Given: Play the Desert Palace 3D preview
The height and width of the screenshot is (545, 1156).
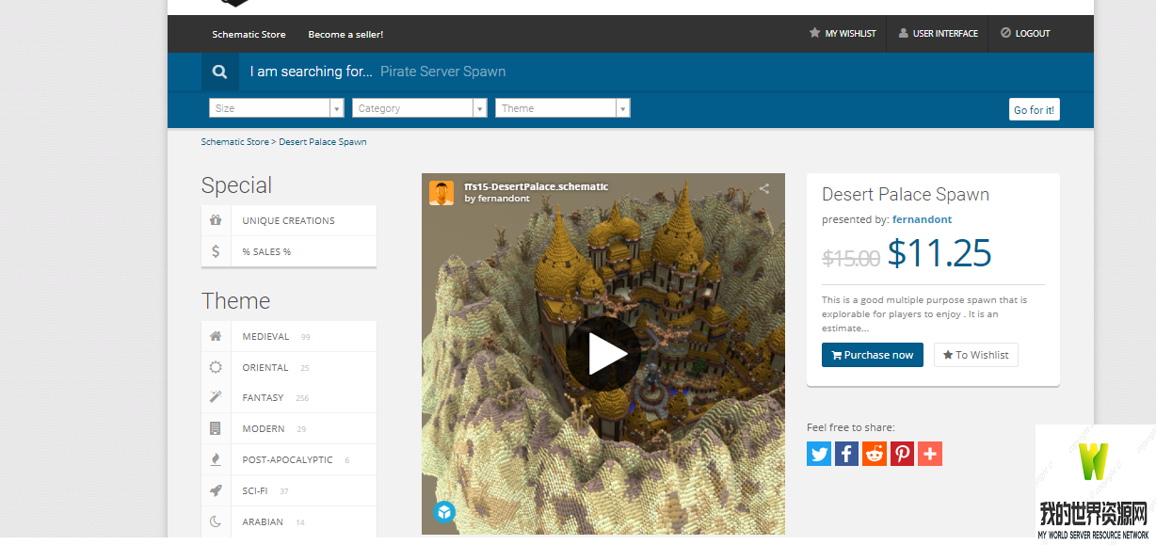Looking at the screenshot, I should click(x=603, y=354).
